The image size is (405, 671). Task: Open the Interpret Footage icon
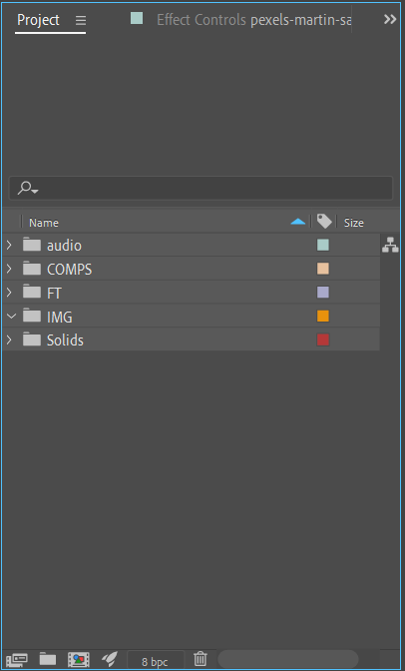[x=17, y=659]
